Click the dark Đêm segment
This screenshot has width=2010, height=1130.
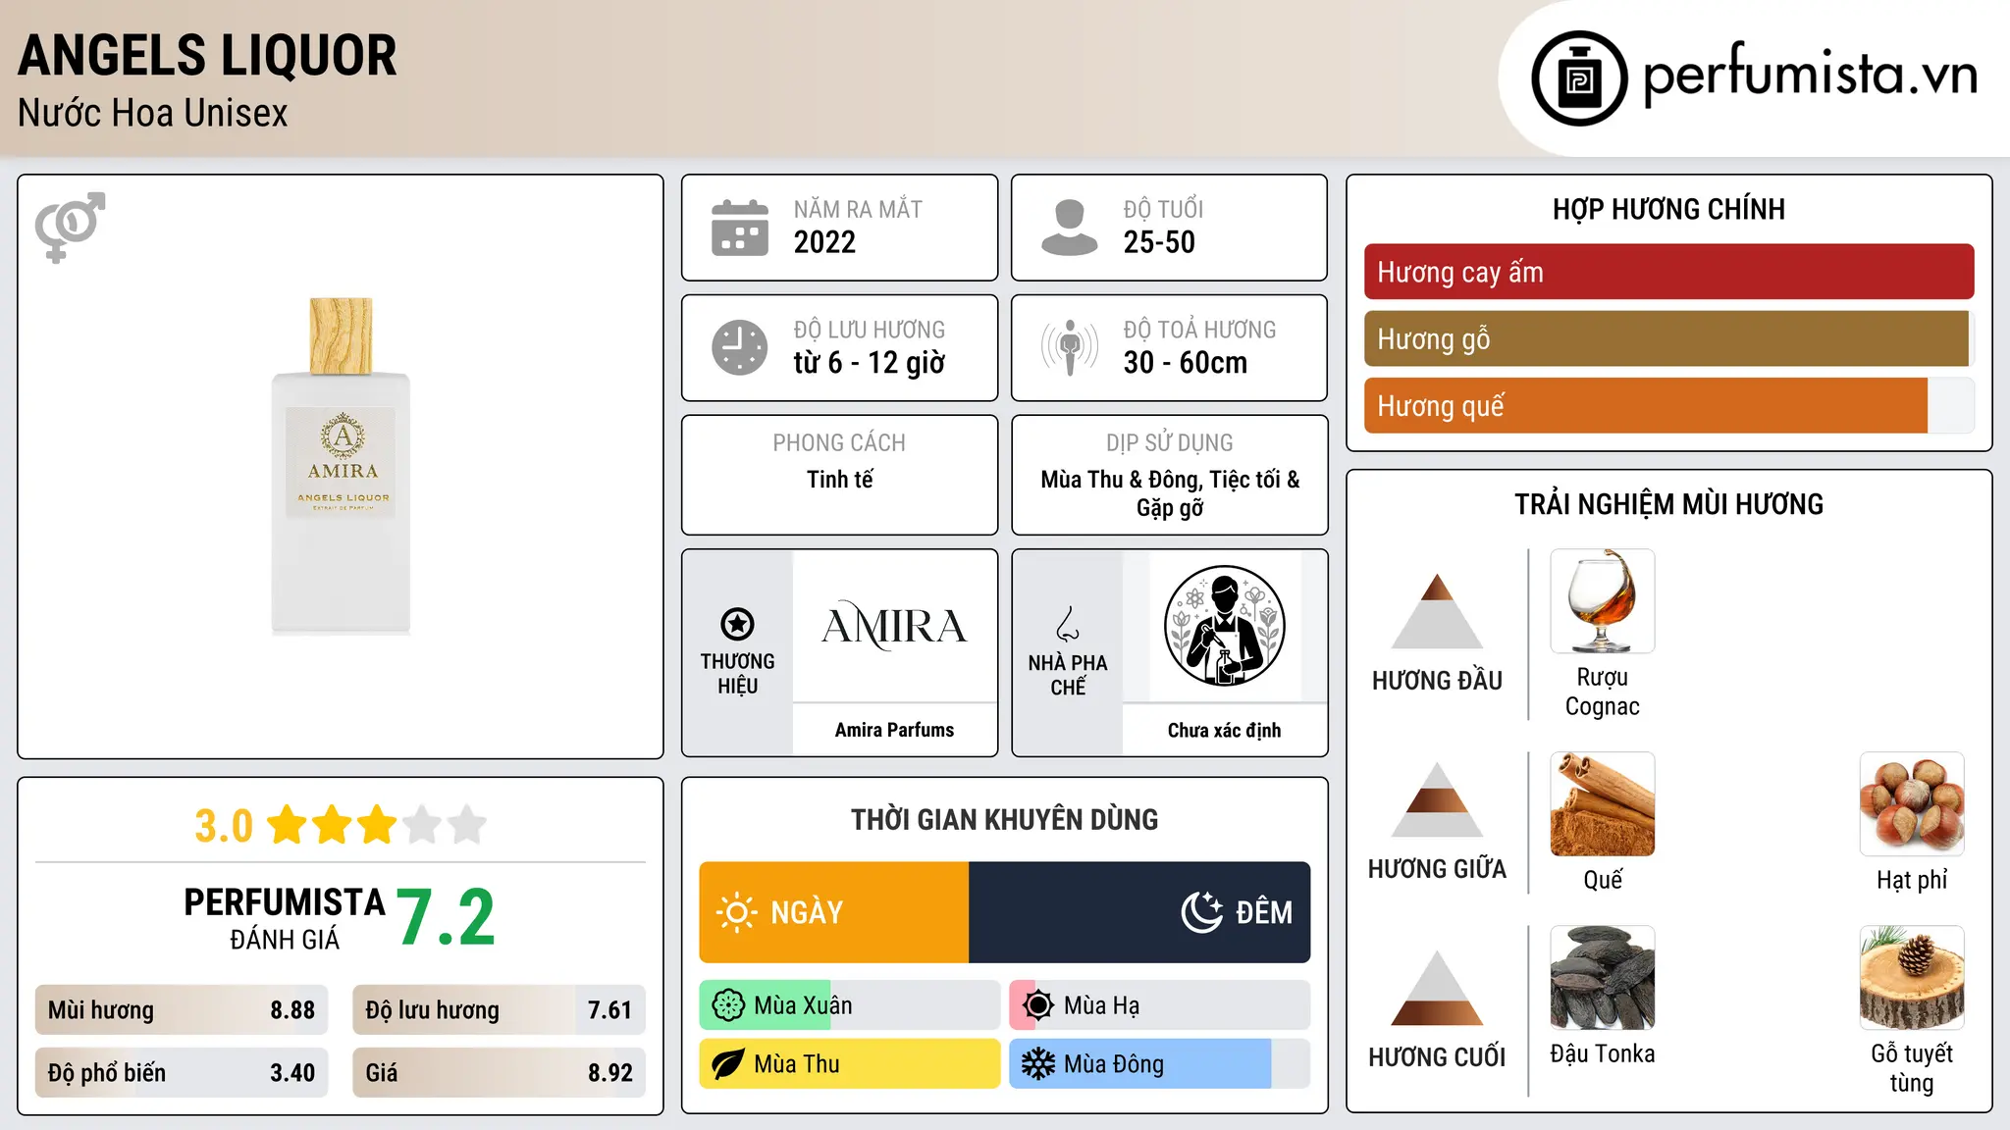pos(1139,912)
